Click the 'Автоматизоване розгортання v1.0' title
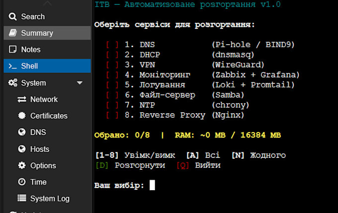 [x=203, y=4]
